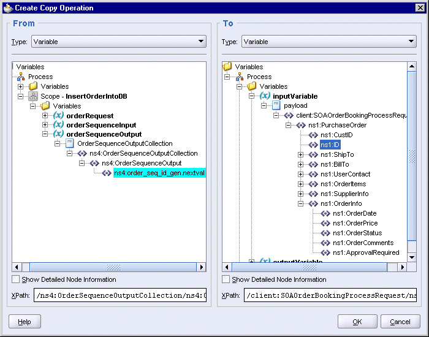
Task: Click the ns4:OrderSequenceOutputCollection element icon
Action: 82,153
